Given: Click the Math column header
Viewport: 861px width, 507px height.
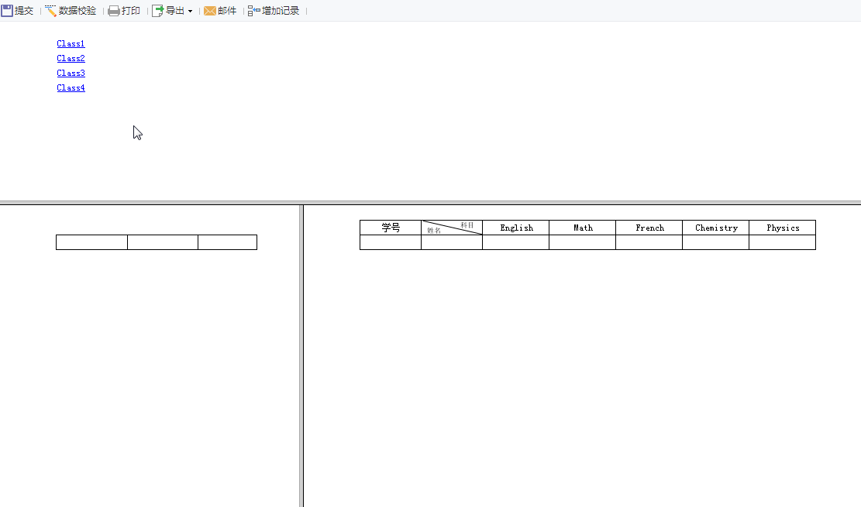Looking at the screenshot, I should pos(583,228).
